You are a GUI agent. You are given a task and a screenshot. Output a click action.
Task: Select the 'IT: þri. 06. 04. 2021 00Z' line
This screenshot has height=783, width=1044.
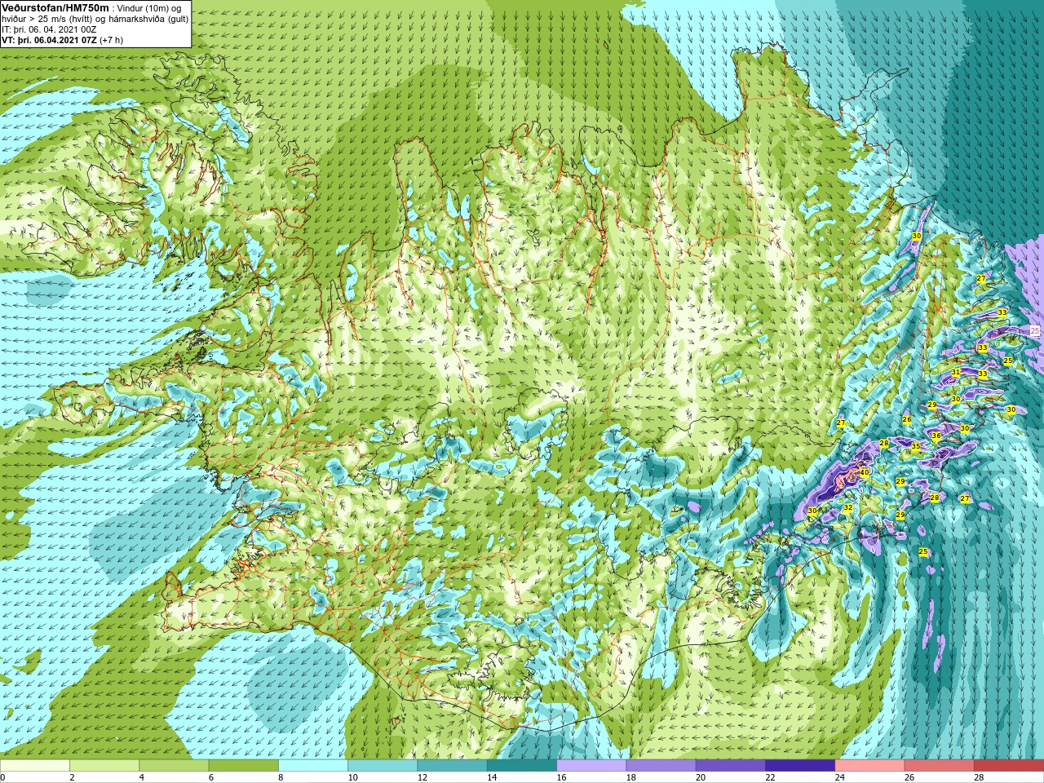click(x=50, y=29)
